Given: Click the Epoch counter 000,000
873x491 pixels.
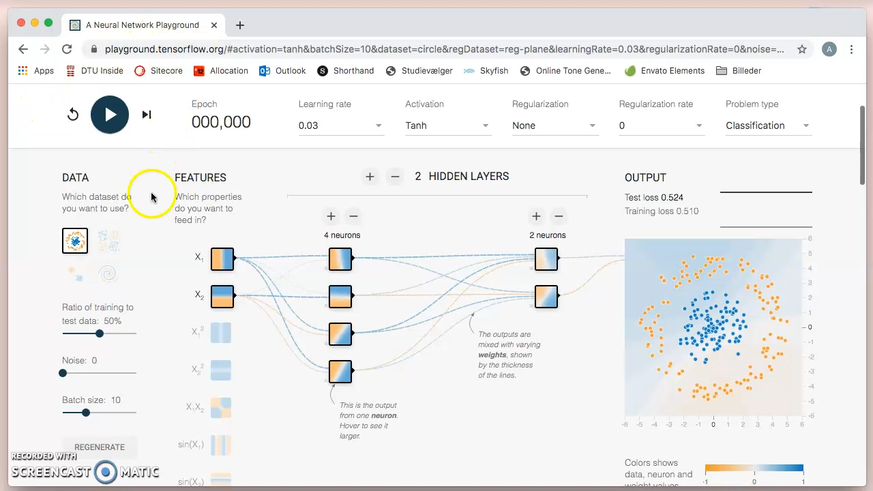Looking at the screenshot, I should pyautogui.click(x=221, y=122).
